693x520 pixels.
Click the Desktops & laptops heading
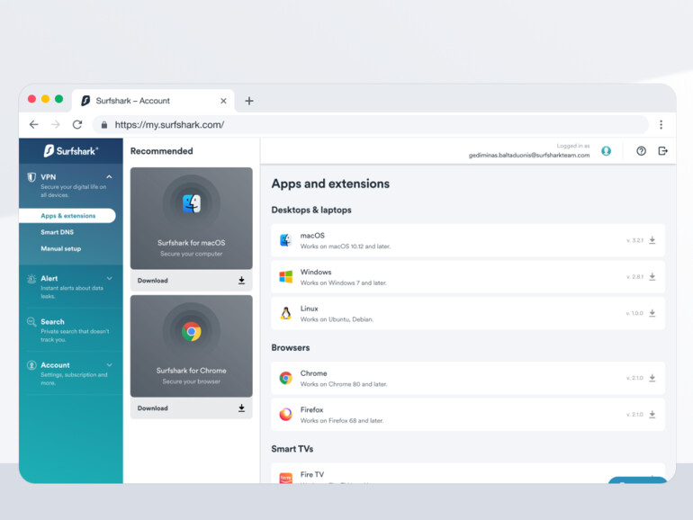[311, 210]
